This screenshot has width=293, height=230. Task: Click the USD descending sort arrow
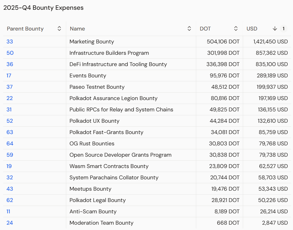275,29
